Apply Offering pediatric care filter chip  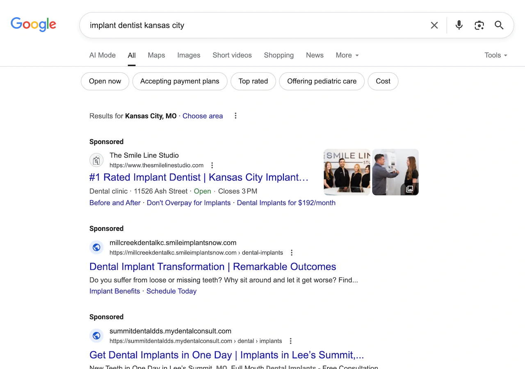tap(322, 81)
